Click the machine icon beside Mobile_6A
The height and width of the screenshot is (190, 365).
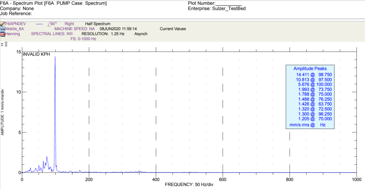[x=3, y=29]
